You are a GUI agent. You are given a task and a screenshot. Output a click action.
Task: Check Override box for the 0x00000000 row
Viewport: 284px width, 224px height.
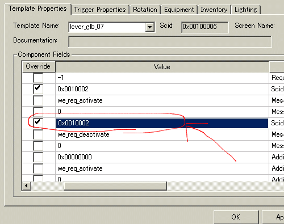pyautogui.click(x=38, y=157)
